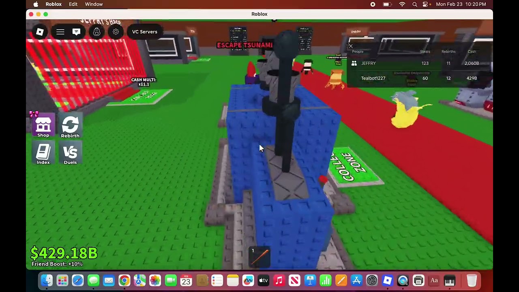The width and height of the screenshot is (519, 292).
Task: Open QuickTime Player from the Dock
Action: click(x=403, y=280)
